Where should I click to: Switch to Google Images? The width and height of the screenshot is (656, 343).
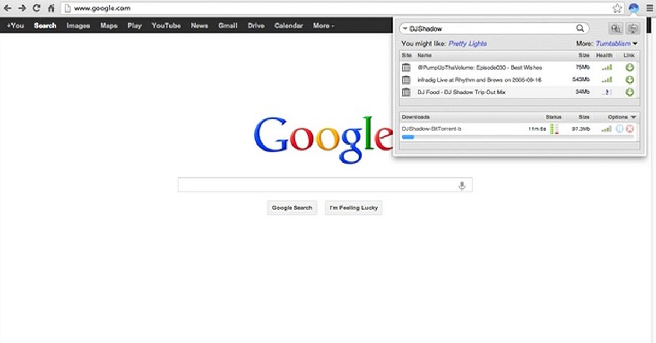tap(78, 26)
